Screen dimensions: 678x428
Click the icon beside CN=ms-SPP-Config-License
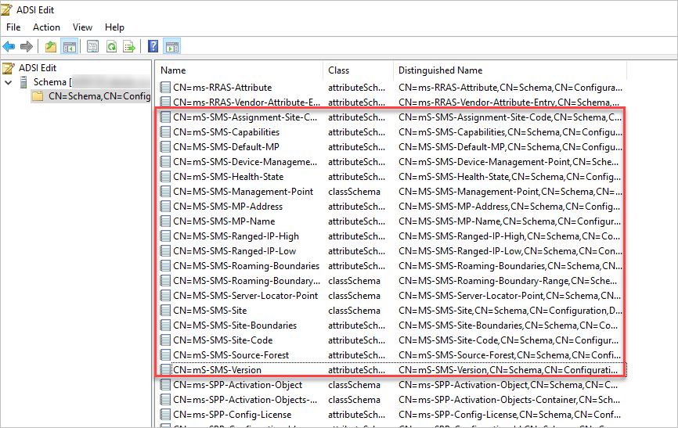pos(165,414)
